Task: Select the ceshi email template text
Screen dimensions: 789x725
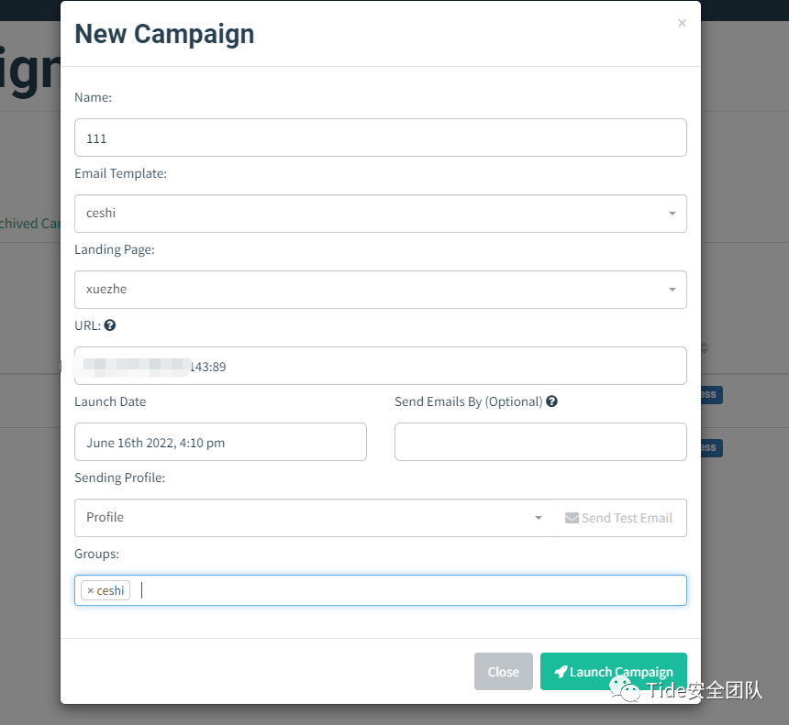Action: tap(101, 214)
